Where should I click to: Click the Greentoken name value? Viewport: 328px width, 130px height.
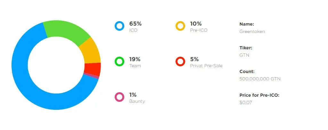(252, 32)
